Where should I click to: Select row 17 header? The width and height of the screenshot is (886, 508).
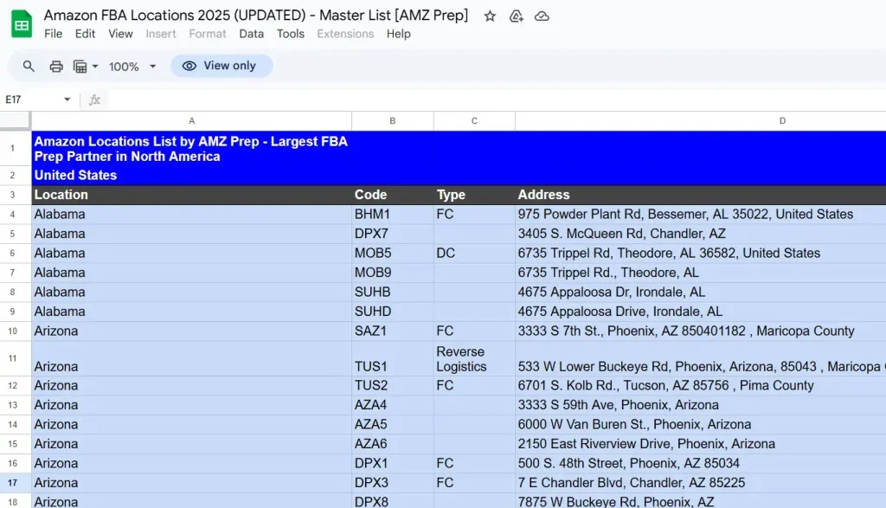(x=12, y=483)
